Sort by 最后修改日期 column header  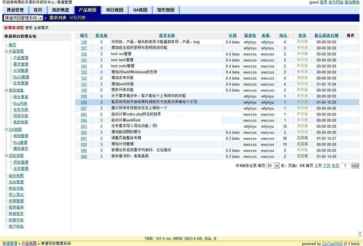coord(326,35)
